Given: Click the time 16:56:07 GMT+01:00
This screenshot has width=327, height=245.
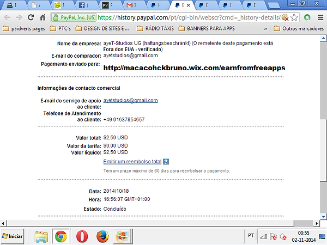Looking at the screenshot, I should (x=127, y=199).
